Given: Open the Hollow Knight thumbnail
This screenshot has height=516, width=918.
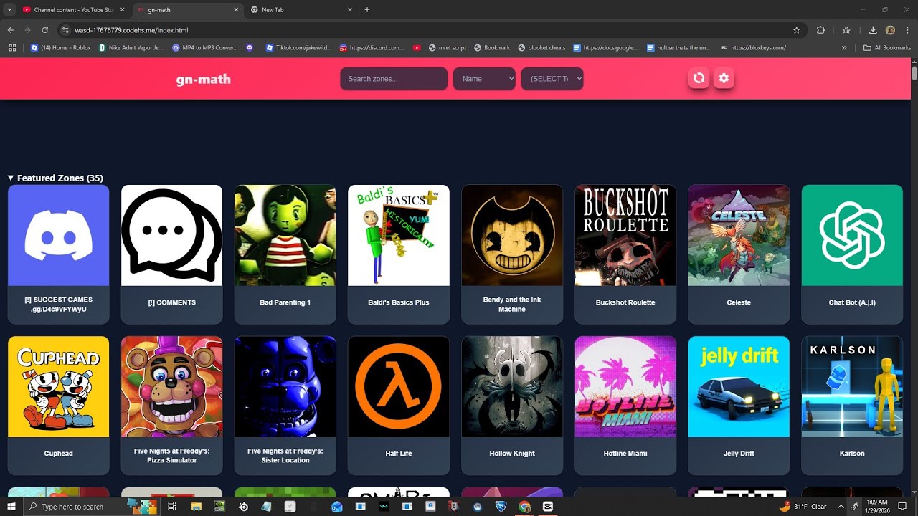Looking at the screenshot, I should (x=512, y=386).
